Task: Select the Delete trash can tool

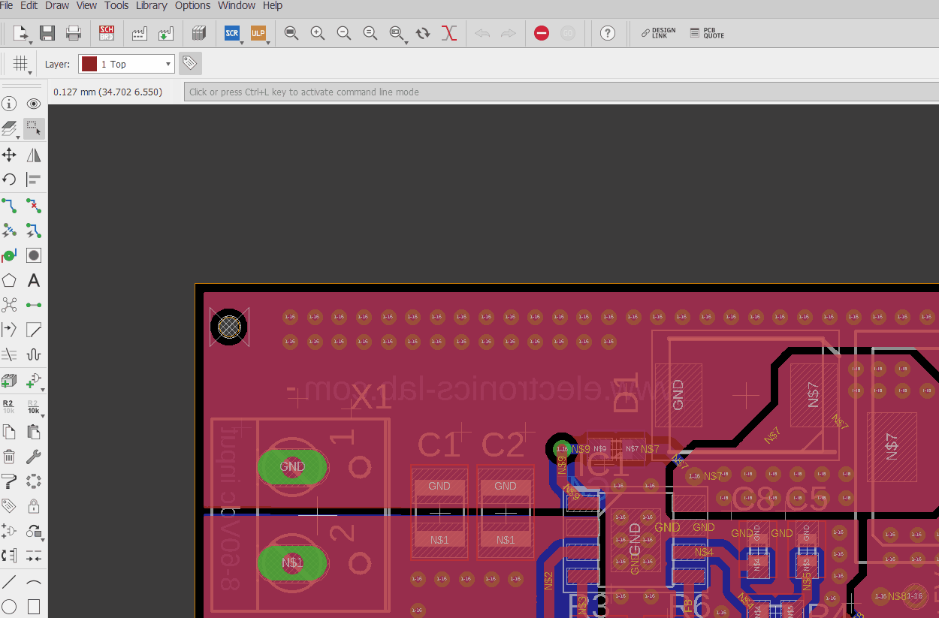Action: coord(9,457)
